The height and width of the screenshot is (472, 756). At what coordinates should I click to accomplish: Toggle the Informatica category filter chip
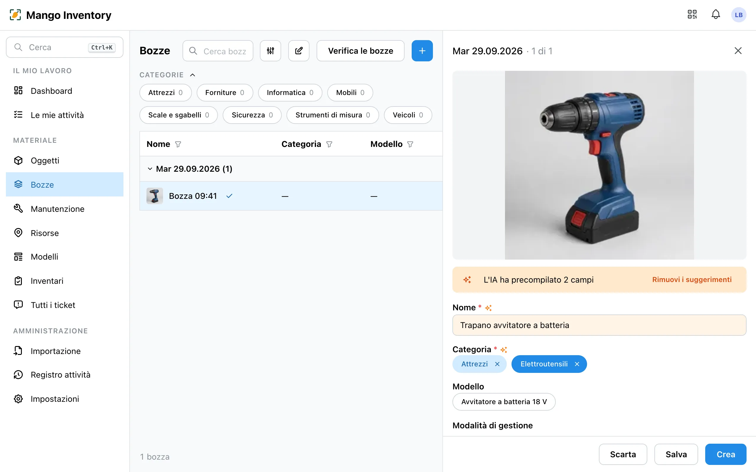290,93
